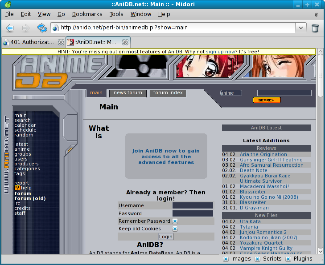Open Aria the Origination review
325x265 pixels.
click(x=263, y=154)
